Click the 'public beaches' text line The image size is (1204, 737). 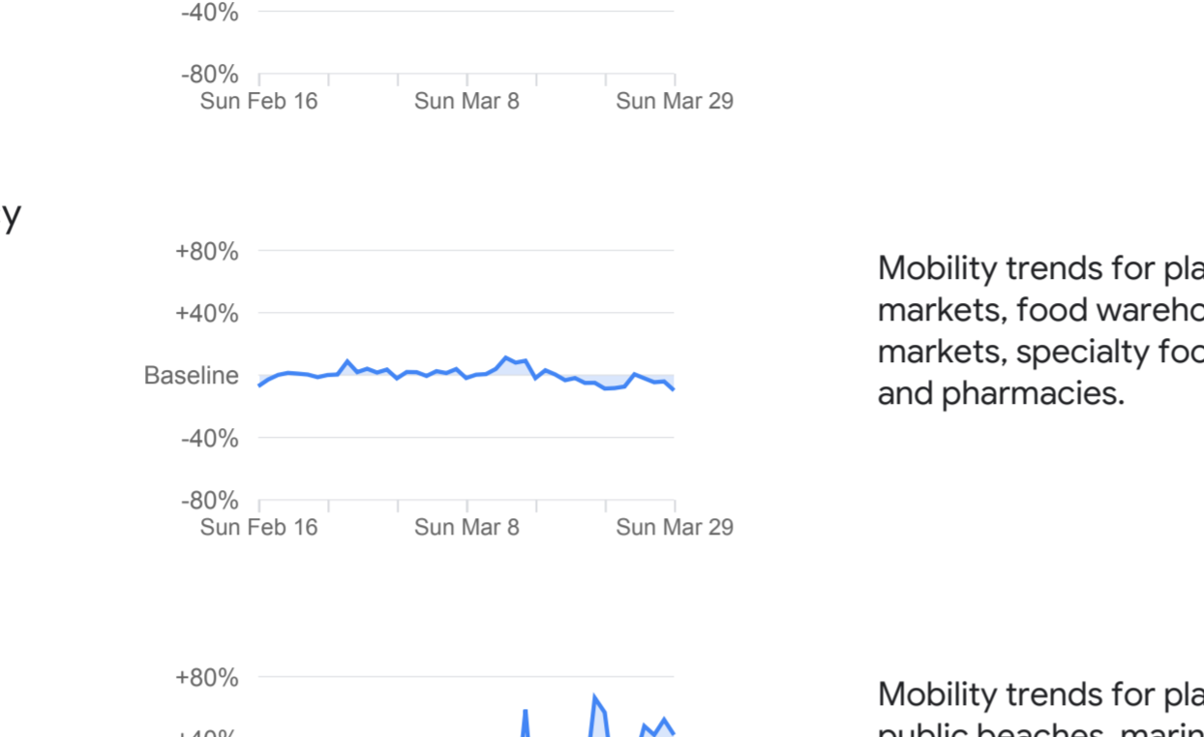(1039, 730)
